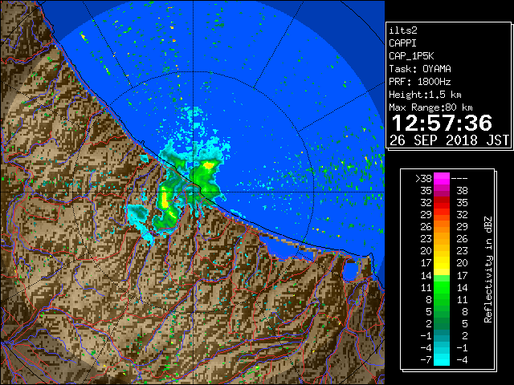Click the 'CAP_1P5K' text
Image resolution: width=514 pixels, height=385 pixels.
click(x=411, y=56)
